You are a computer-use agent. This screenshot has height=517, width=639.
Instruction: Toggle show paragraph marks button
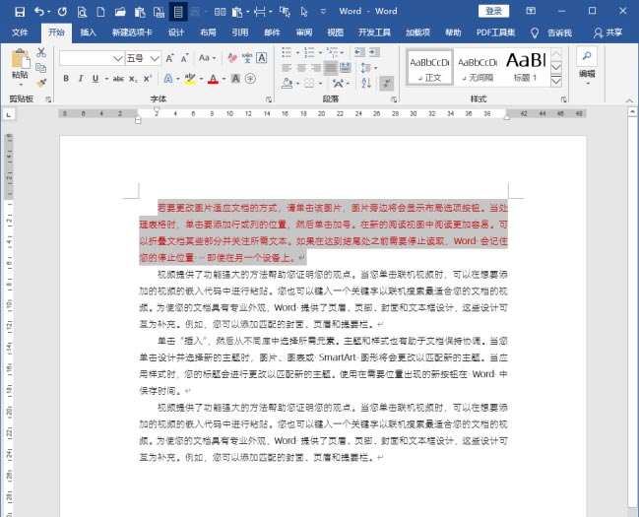pyautogui.click(x=386, y=84)
